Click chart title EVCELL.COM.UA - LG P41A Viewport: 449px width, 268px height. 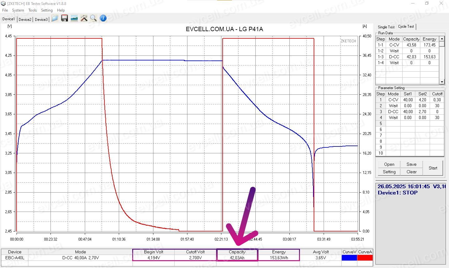pos(224,29)
